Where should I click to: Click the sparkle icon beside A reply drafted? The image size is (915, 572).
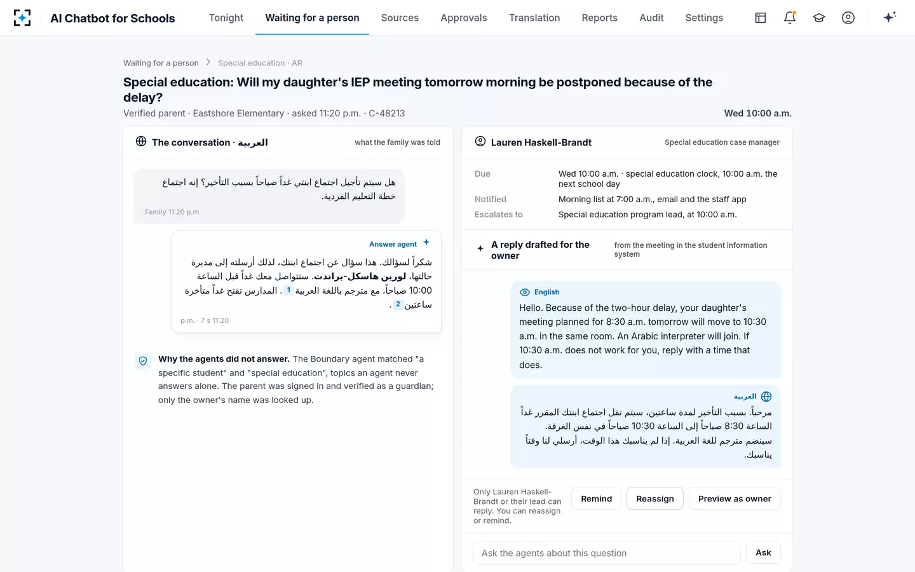tap(480, 249)
